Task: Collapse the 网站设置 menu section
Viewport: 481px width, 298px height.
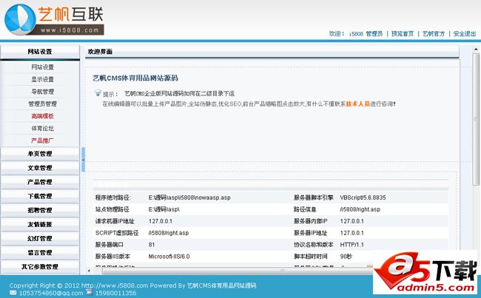Action: [39, 52]
